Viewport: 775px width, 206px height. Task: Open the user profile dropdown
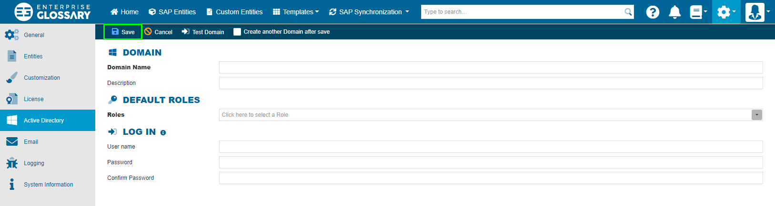click(x=757, y=12)
